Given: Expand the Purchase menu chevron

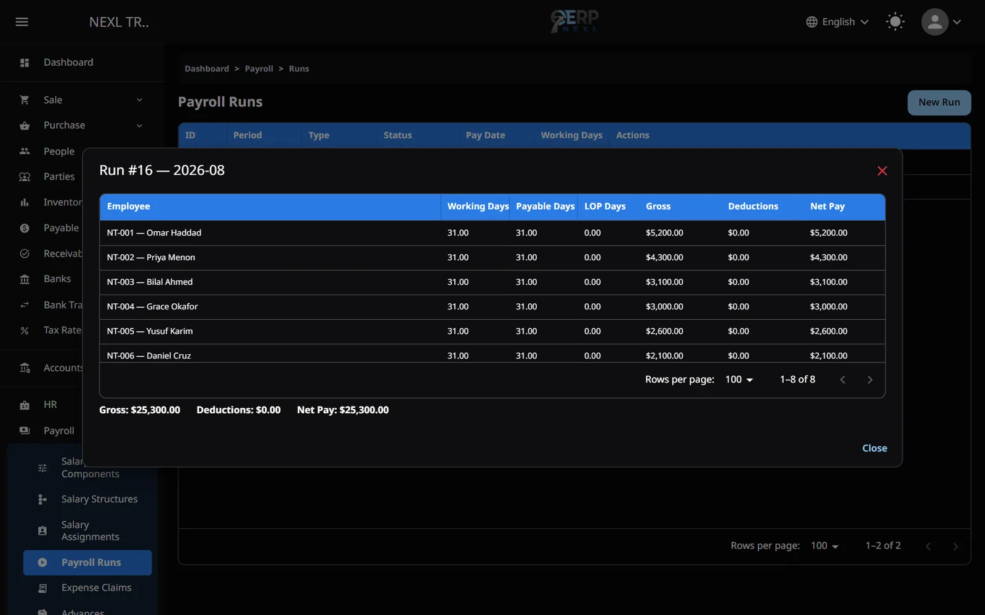Looking at the screenshot, I should coord(139,125).
